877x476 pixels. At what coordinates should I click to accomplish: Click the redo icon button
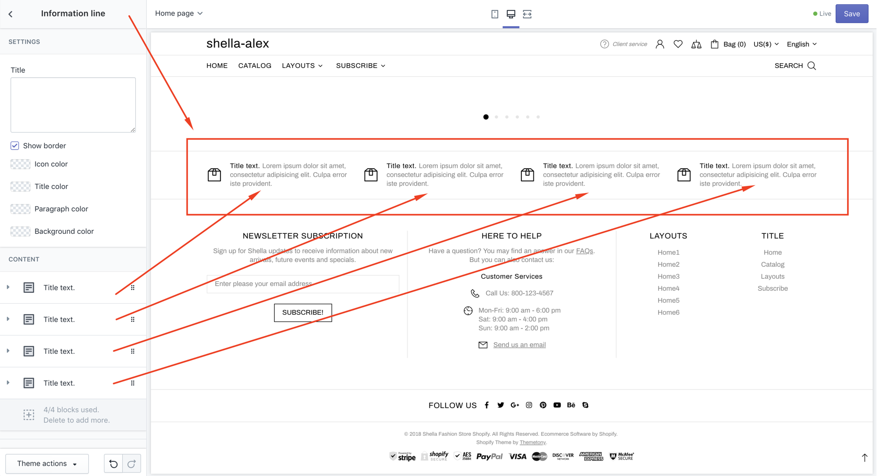(132, 463)
